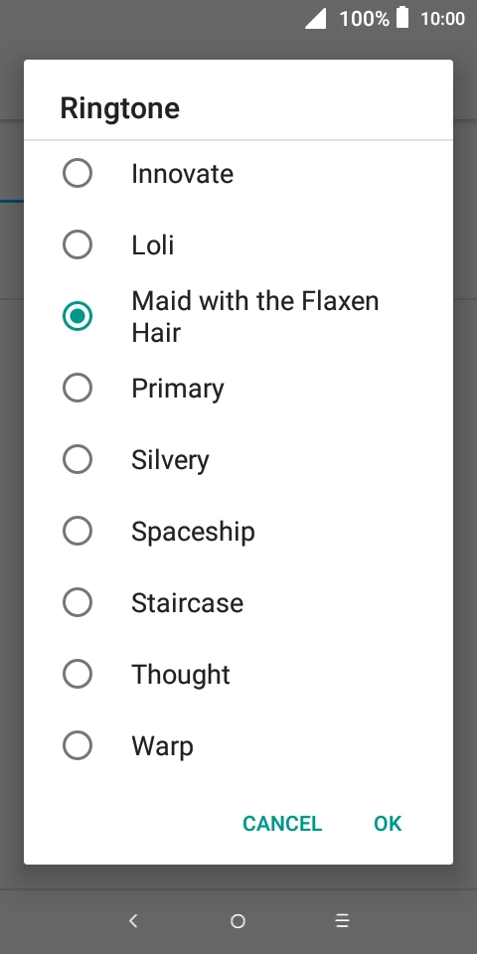
Task: Tap the Spaceship ringtone label
Action: 193,532
